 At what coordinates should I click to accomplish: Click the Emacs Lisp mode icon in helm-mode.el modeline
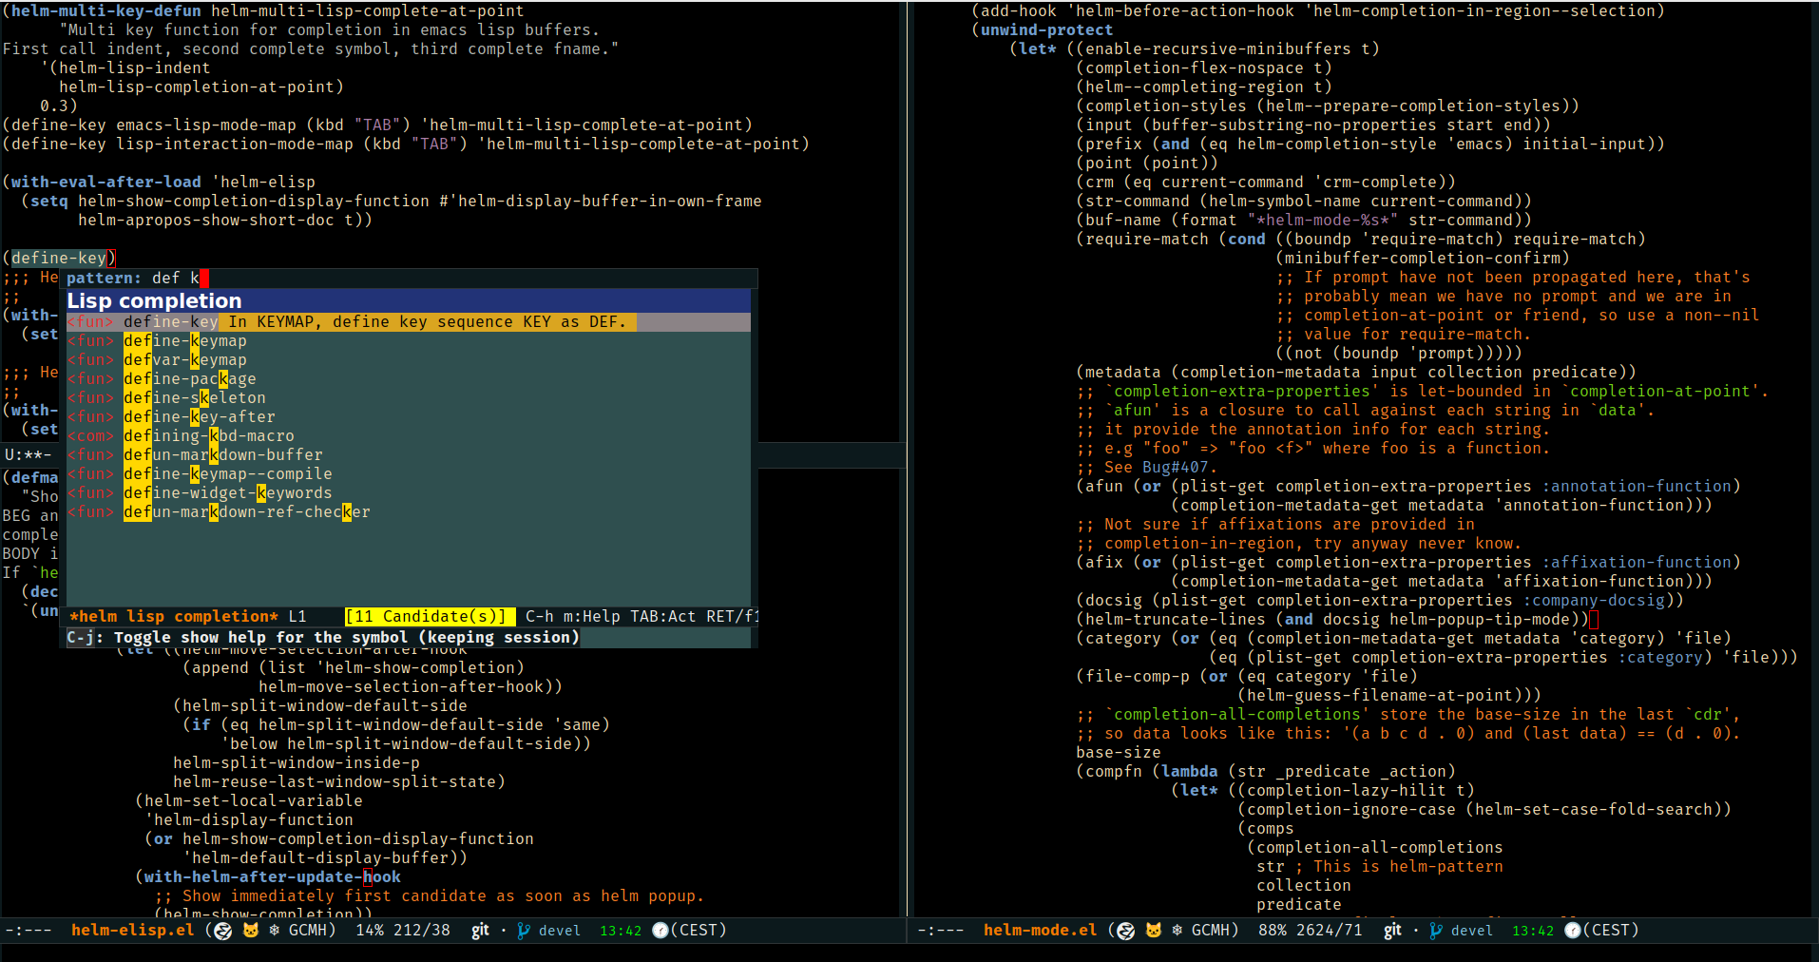click(1125, 931)
